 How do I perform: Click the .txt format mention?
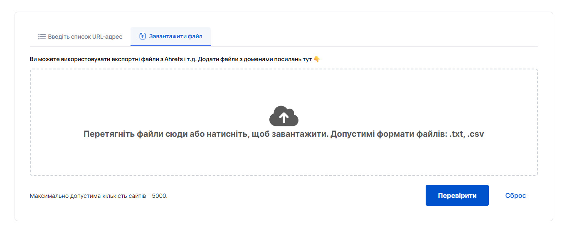click(457, 134)
